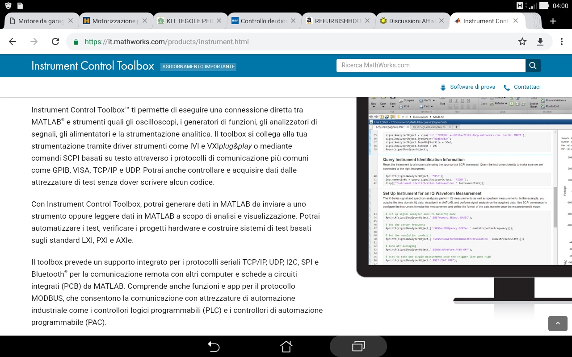Open the browser three-dot menu

(x=562, y=42)
